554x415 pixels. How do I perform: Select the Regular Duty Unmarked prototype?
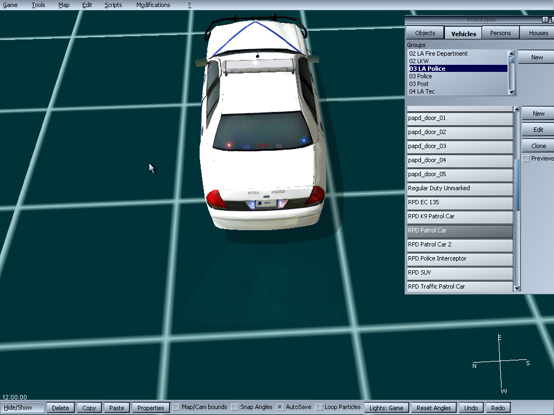coord(460,189)
